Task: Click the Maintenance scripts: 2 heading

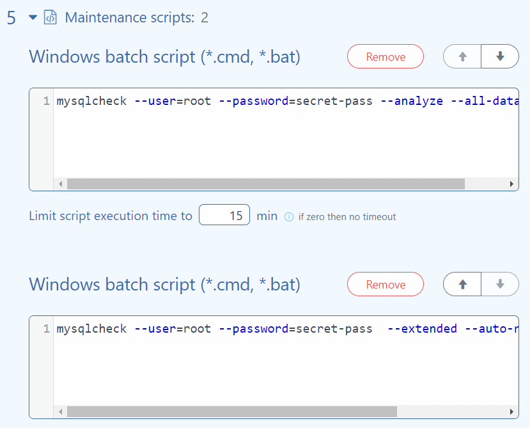Action: (136, 18)
